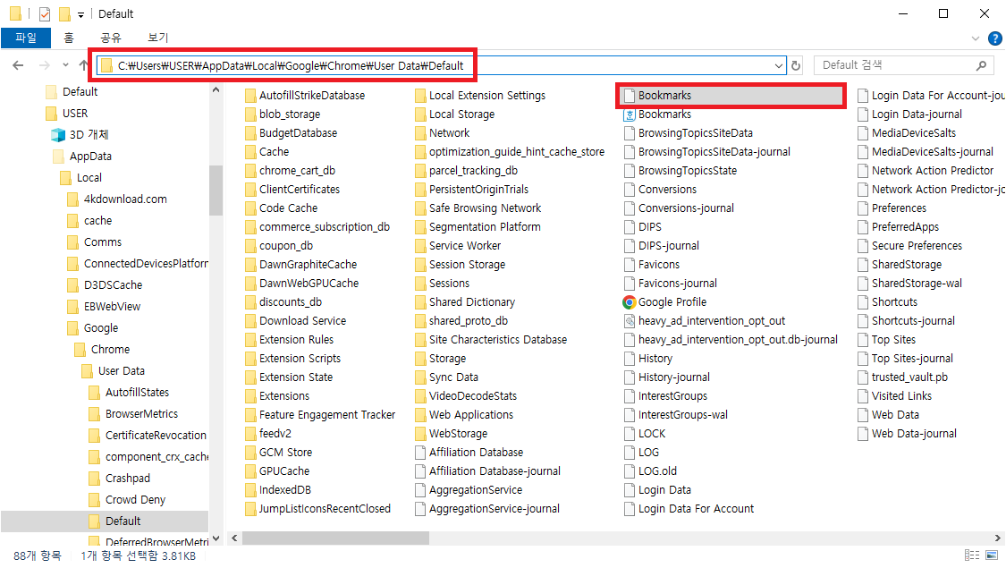Click the Cache folder icon
Screen dimensions: 1006x568
coord(250,152)
